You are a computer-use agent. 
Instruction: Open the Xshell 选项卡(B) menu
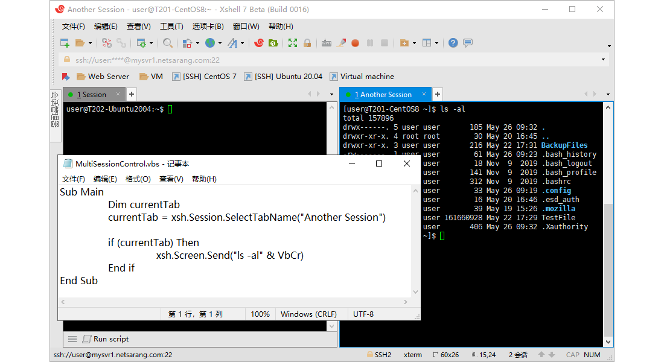208,27
